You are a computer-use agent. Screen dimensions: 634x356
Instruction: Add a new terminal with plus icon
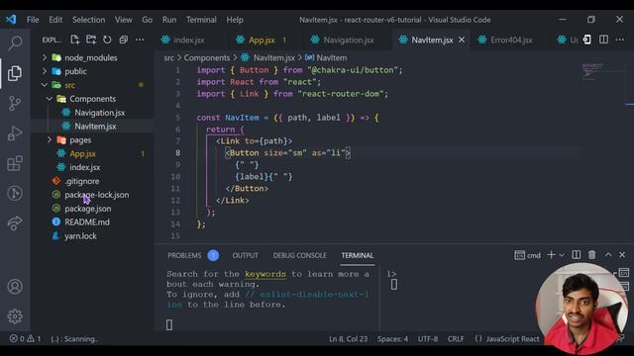click(x=551, y=255)
